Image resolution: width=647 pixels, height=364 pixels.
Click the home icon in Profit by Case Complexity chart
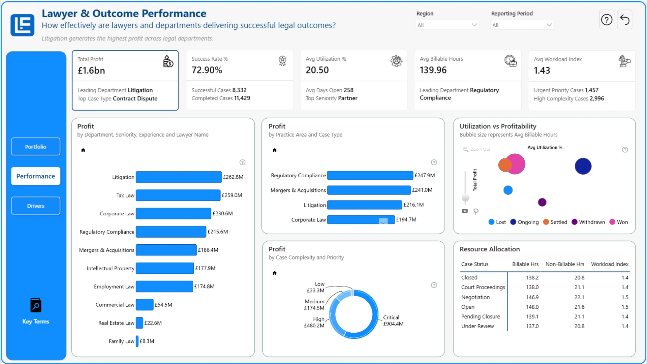click(x=275, y=273)
